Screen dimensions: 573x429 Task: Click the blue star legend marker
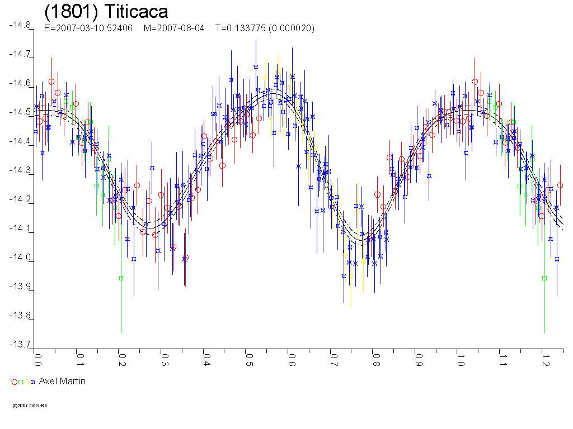(x=34, y=382)
